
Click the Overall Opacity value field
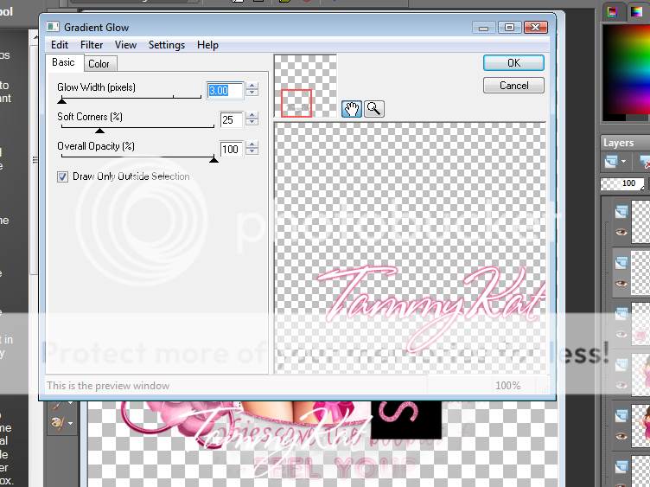[x=232, y=150]
